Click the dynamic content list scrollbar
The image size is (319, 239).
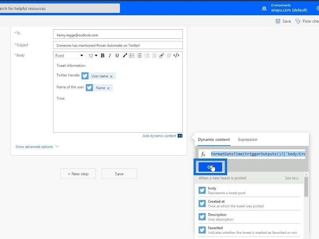click(x=306, y=186)
